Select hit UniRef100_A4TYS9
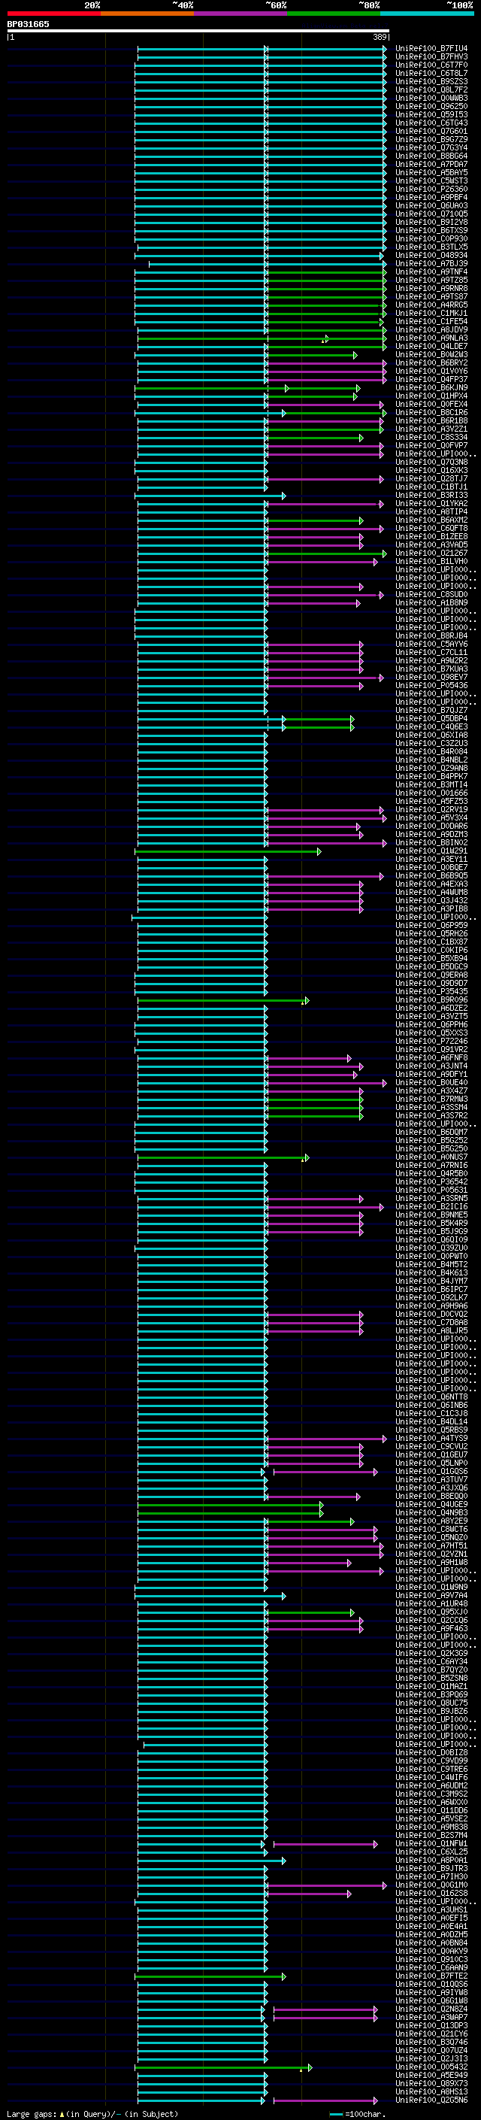Screen dimensions: 481x2120 pyautogui.click(x=431, y=1439)
